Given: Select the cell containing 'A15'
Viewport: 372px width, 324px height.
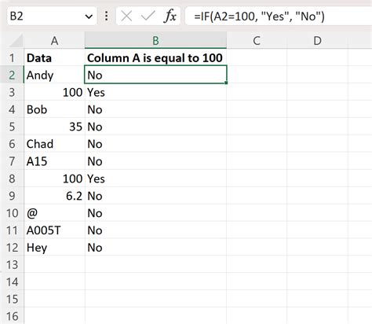Looking at the screenshot, I should (54, 161).
